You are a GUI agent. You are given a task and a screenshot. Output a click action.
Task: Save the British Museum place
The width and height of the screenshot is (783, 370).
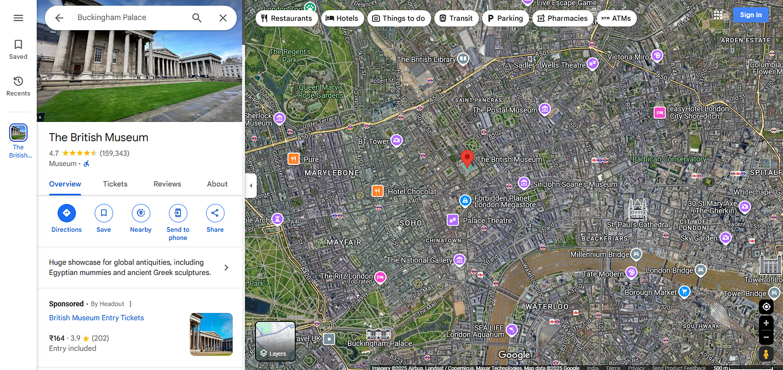(103, 219)
